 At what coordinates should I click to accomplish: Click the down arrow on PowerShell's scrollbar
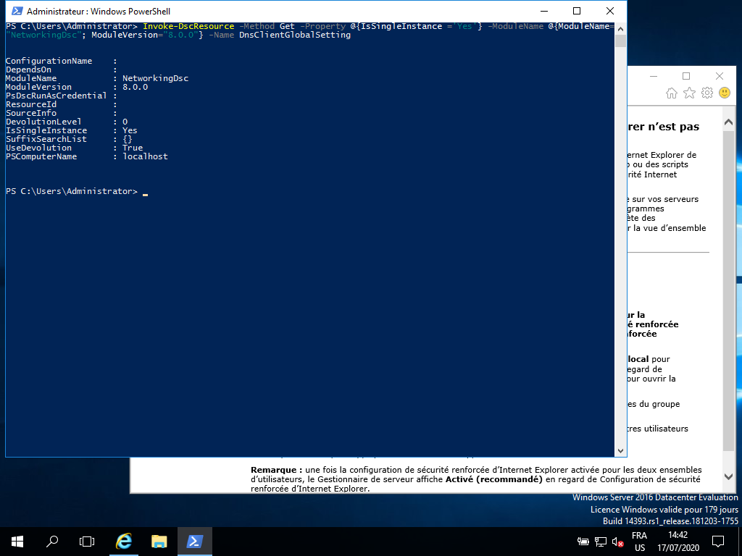(x=620, y=450)
